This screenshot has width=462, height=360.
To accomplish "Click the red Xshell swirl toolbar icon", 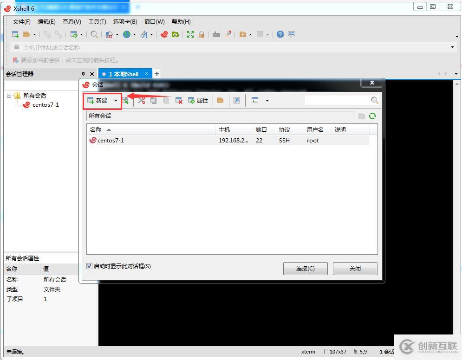I will coord(164,34).
